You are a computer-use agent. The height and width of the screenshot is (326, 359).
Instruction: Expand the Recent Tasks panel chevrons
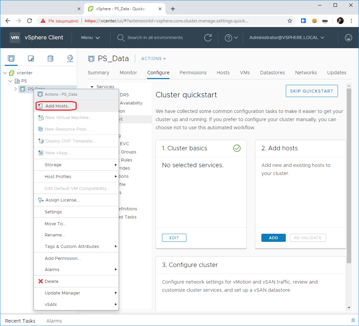click(353, 320)
